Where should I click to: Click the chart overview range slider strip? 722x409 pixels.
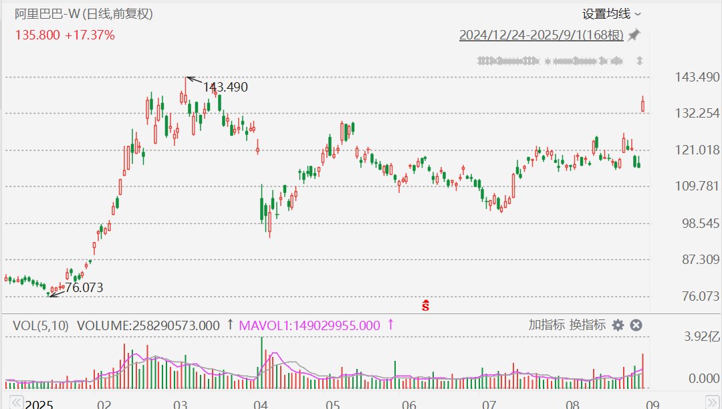point(550,61)
